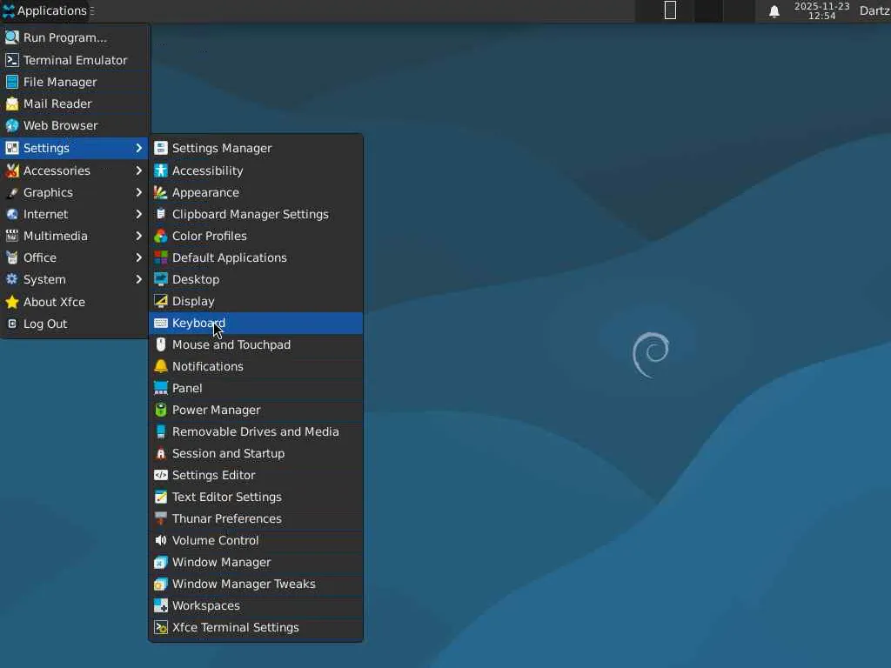Click the Xfce Terminal Settings icon
Viewport: 891px width, 668px height.
click(161, 627)
